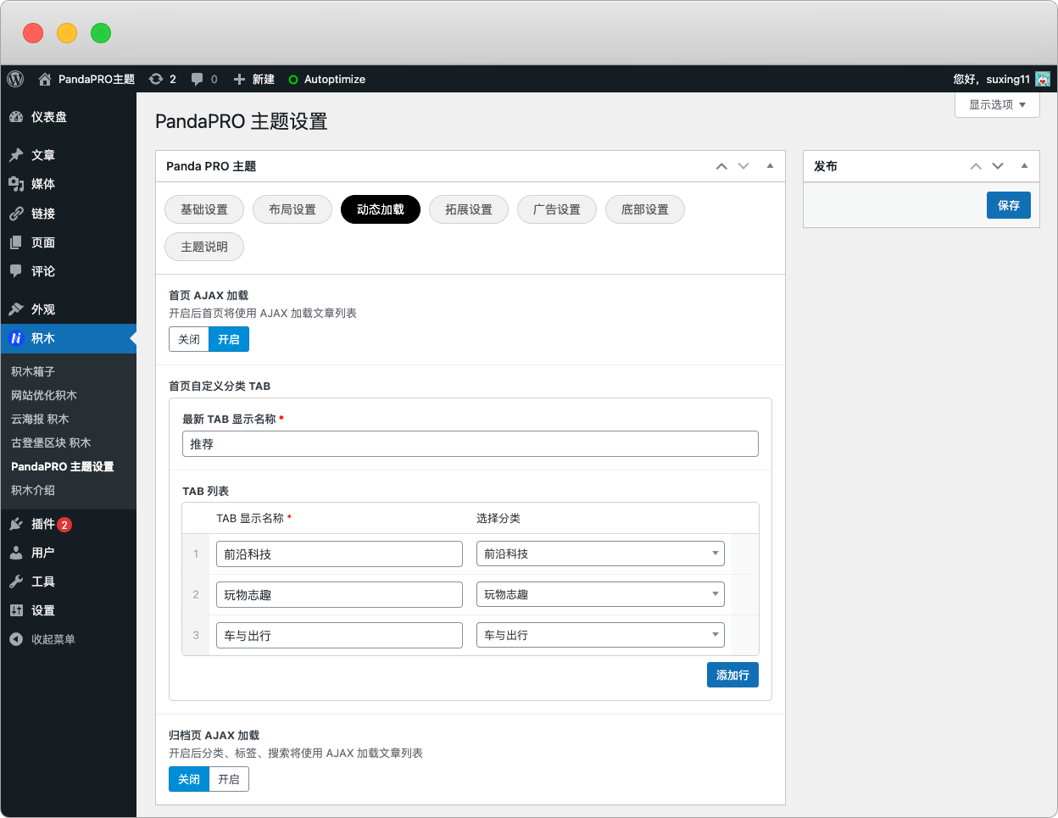Image resolution: width=1058 pixels, height=818 pixels.
Task: Open the 仪表盘 dashboard menu
Action: point(68,117)
